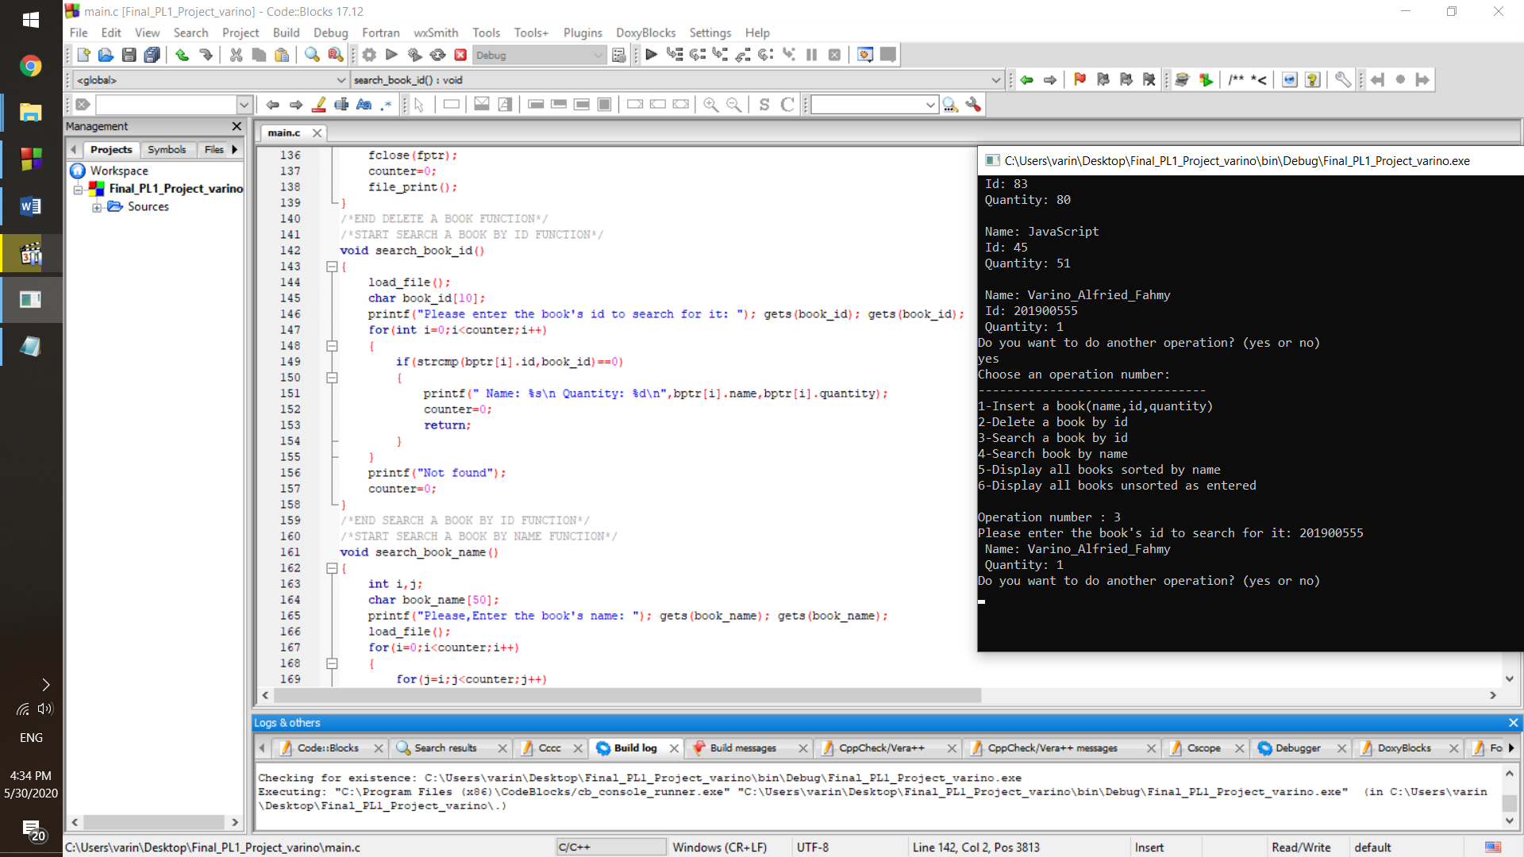The height and width of the screenshot is (857, 1524).
Task: Open Find with the magnifier icon
Action: (x=312, y=55)
